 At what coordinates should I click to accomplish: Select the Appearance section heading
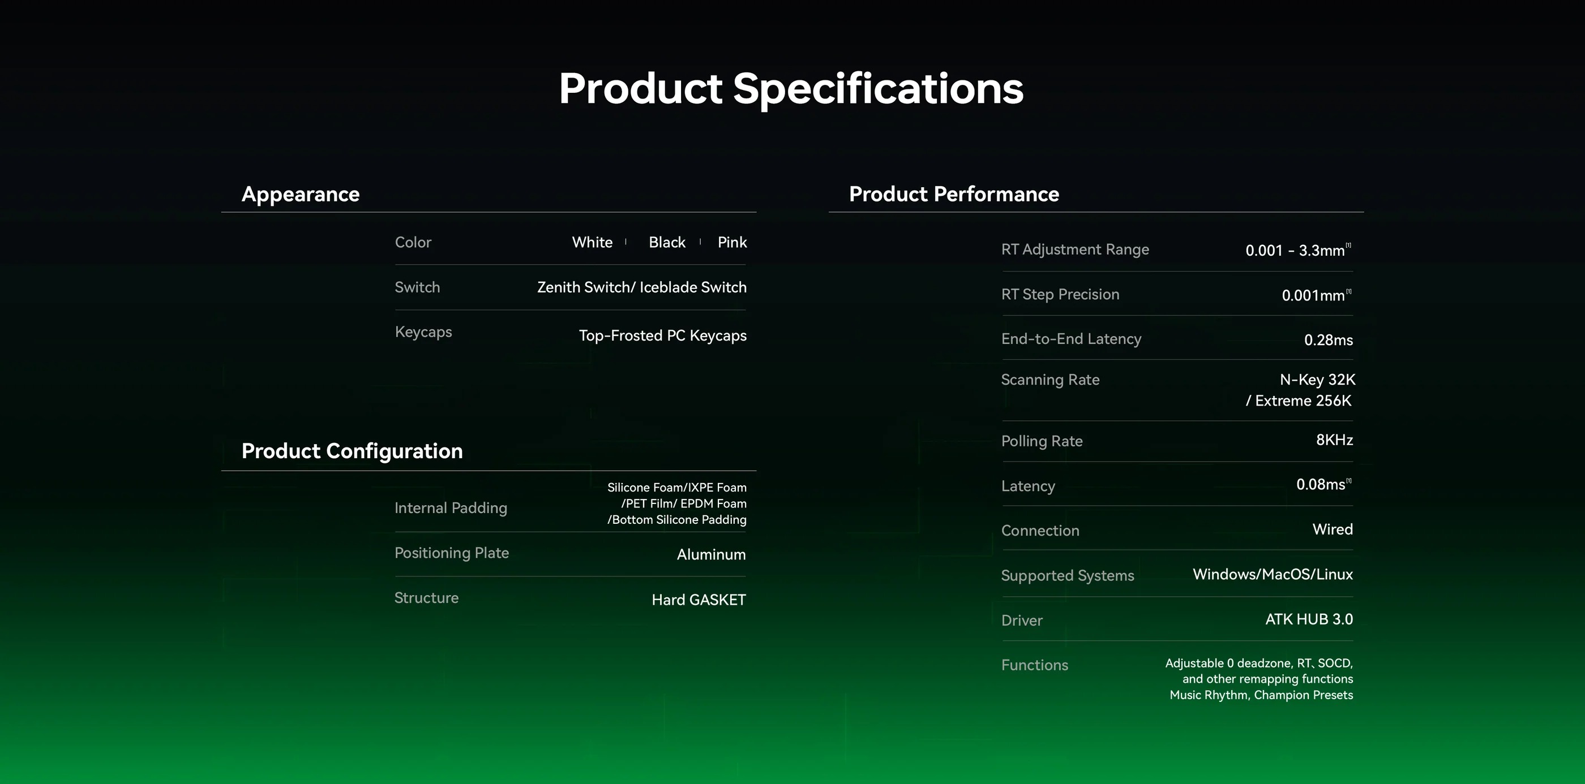coord(300,195)
